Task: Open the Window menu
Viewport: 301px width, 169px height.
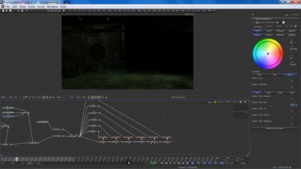Action: [x=52, y=7]
